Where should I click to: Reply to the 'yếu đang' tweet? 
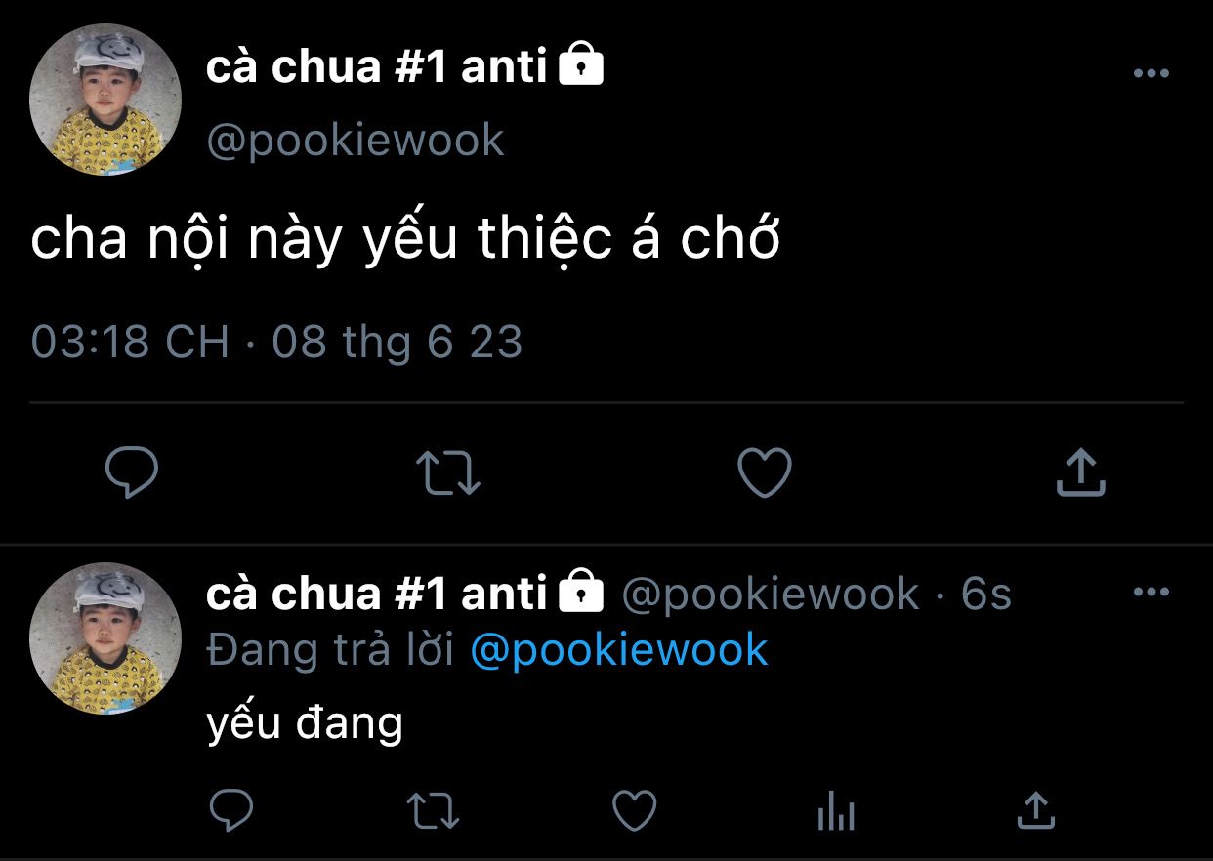[231, 810]
